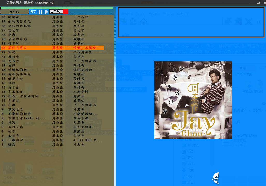Select song 4 稻香
The height and width of the screenshot is (186, 266).
point(52,131)
